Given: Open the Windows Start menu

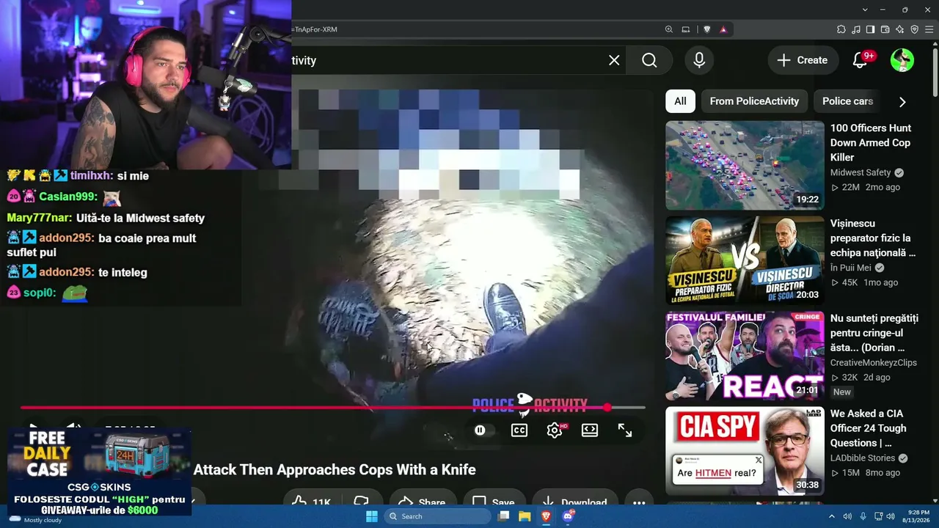Looking at the screenshot, I should (x=372, y=516).
